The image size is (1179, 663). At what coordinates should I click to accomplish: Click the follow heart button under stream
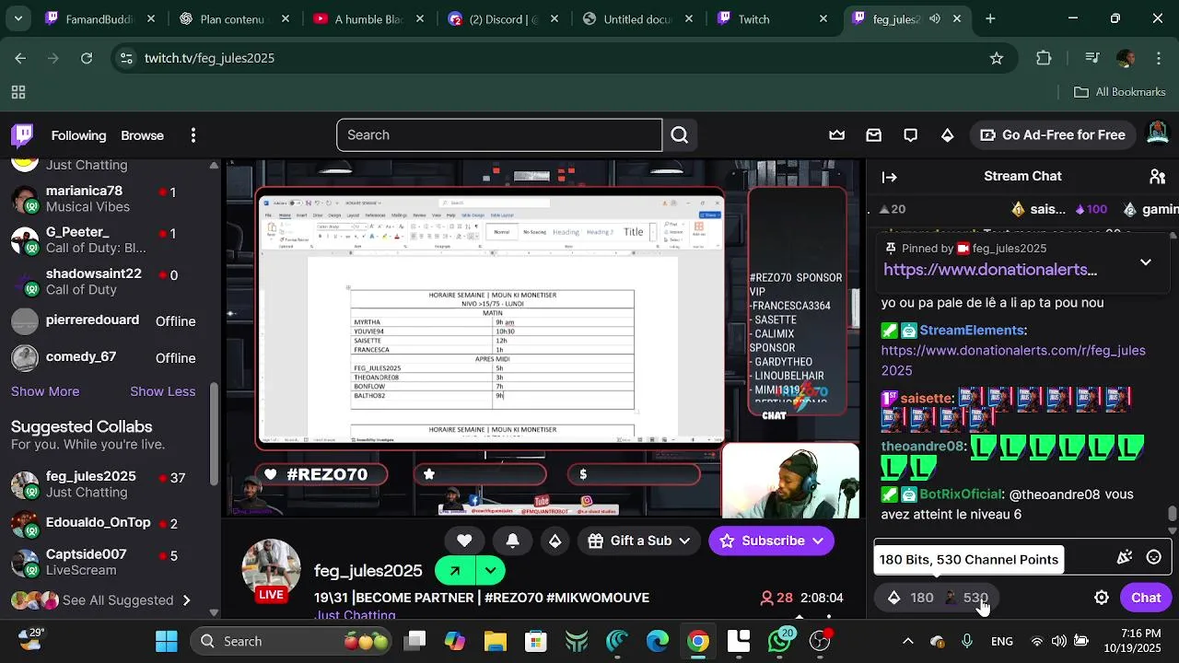pyautogui.click(x=464, y=541)
